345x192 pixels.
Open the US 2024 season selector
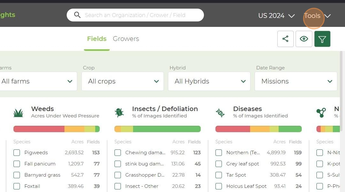click(x=276, y=16)
